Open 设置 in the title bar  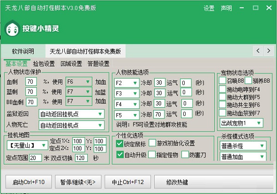click(209, 8)
